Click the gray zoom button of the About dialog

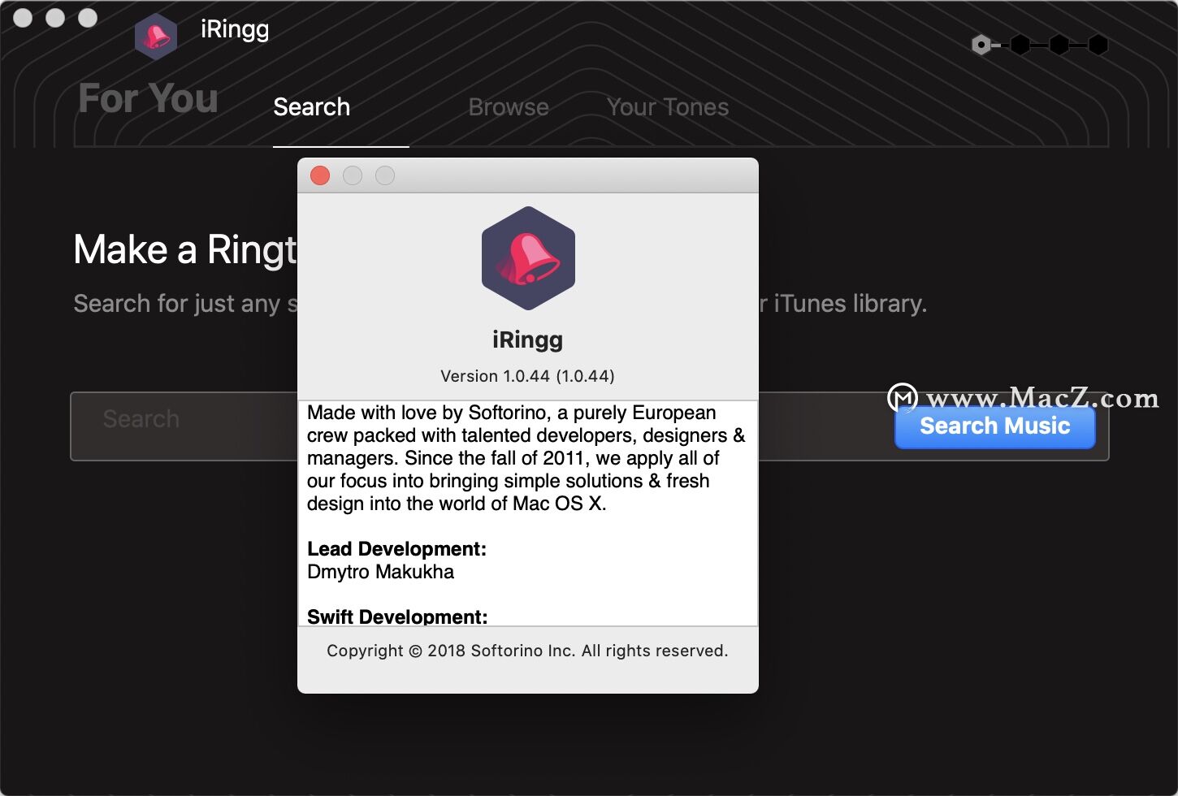(x=385, y=175)
